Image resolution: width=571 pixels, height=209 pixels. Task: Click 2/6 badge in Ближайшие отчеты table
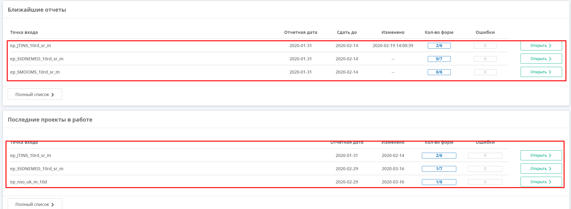click(x=439, y=46)
